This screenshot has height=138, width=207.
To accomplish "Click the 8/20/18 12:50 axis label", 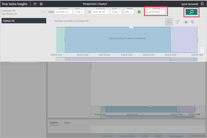I will (x=127, y=55).
